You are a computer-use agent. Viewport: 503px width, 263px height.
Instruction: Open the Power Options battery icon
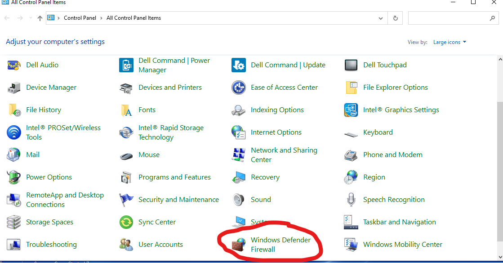pos(14,177)
